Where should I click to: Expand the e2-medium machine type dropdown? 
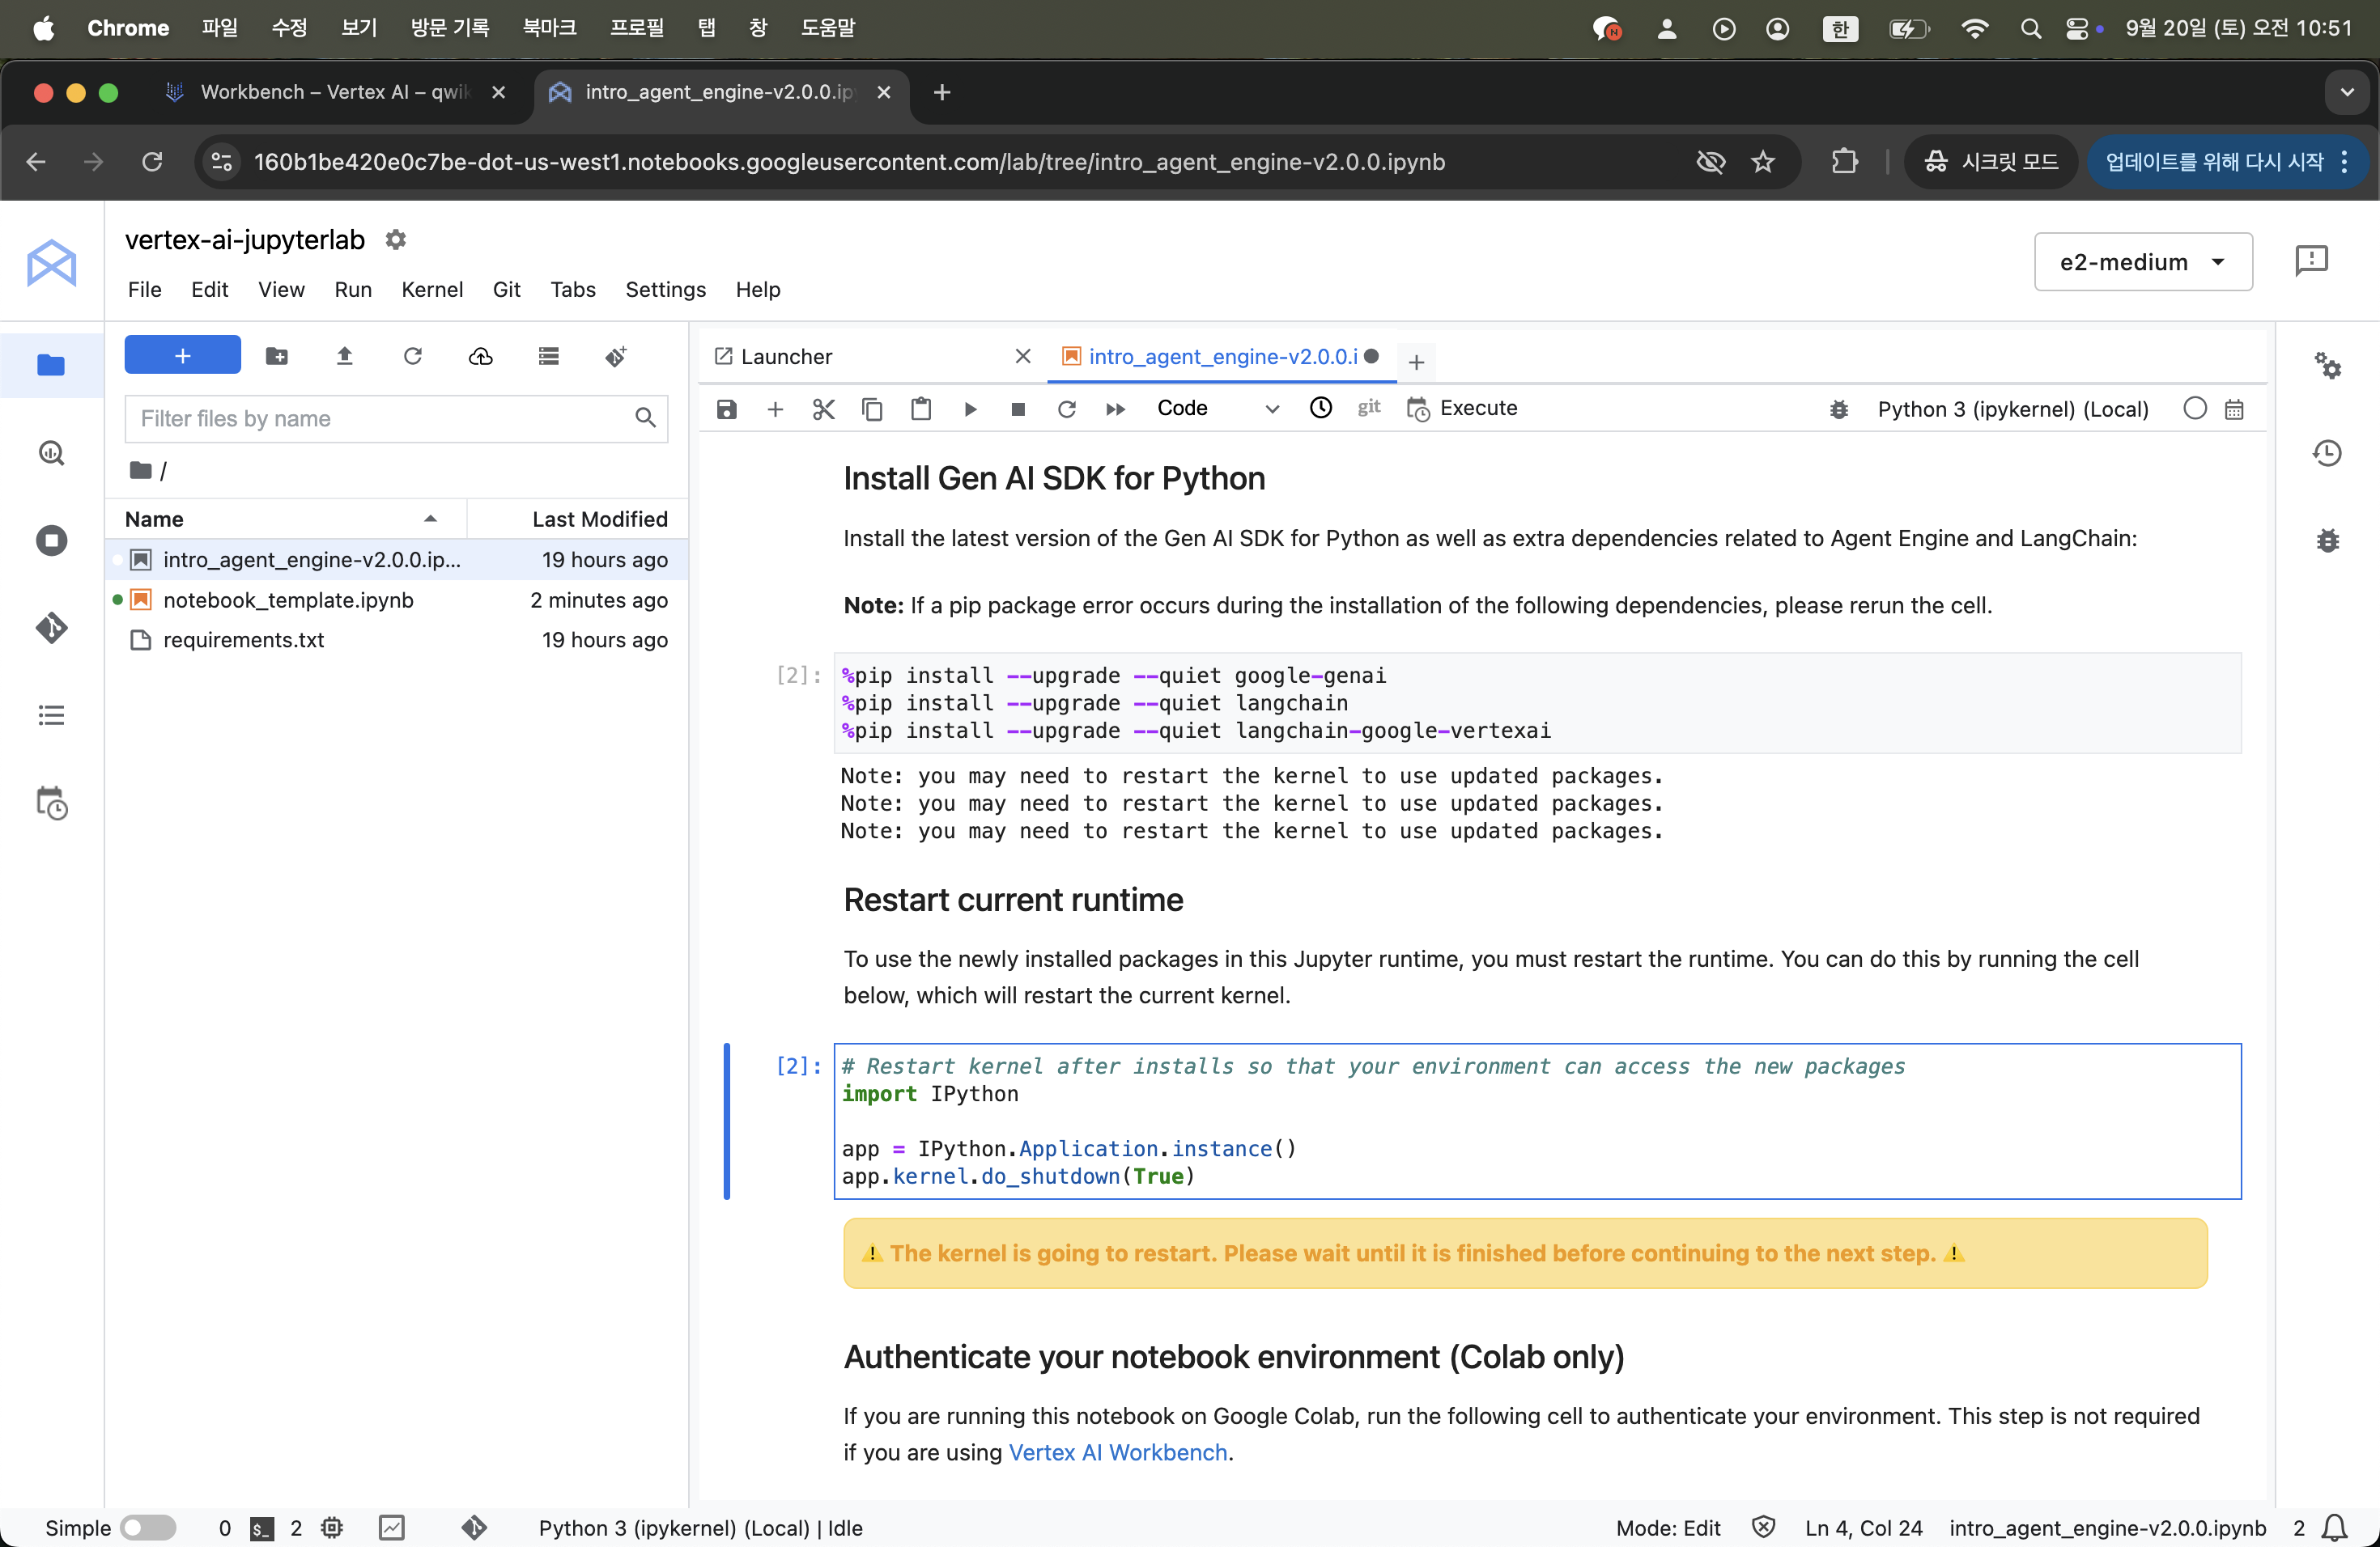point(2142,262)
